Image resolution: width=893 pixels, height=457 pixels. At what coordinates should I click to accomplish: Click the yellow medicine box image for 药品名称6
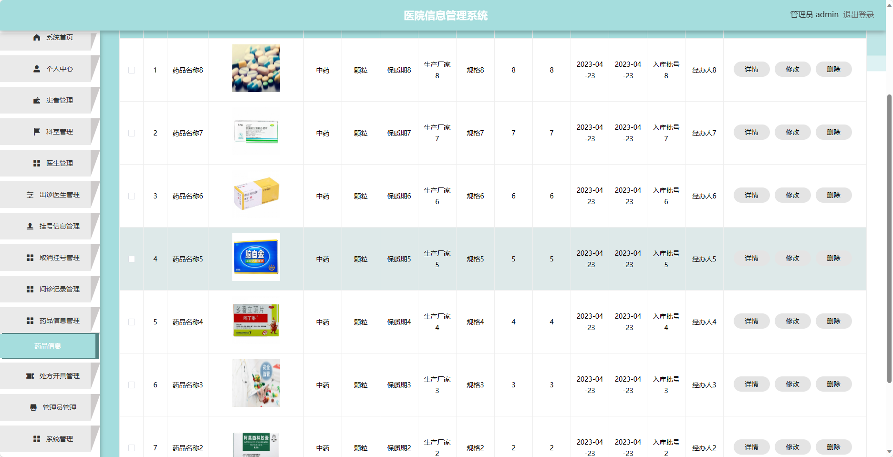coord(256,194)
